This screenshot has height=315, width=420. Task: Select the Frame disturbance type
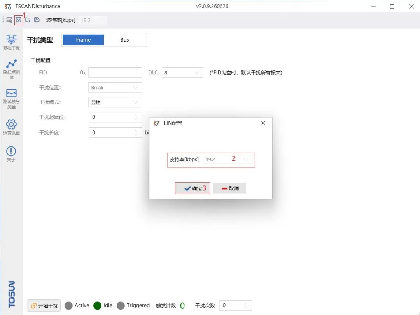83,40
